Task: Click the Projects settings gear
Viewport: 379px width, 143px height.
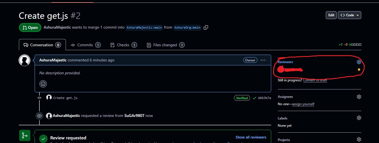Action: (x=359, y=140)
